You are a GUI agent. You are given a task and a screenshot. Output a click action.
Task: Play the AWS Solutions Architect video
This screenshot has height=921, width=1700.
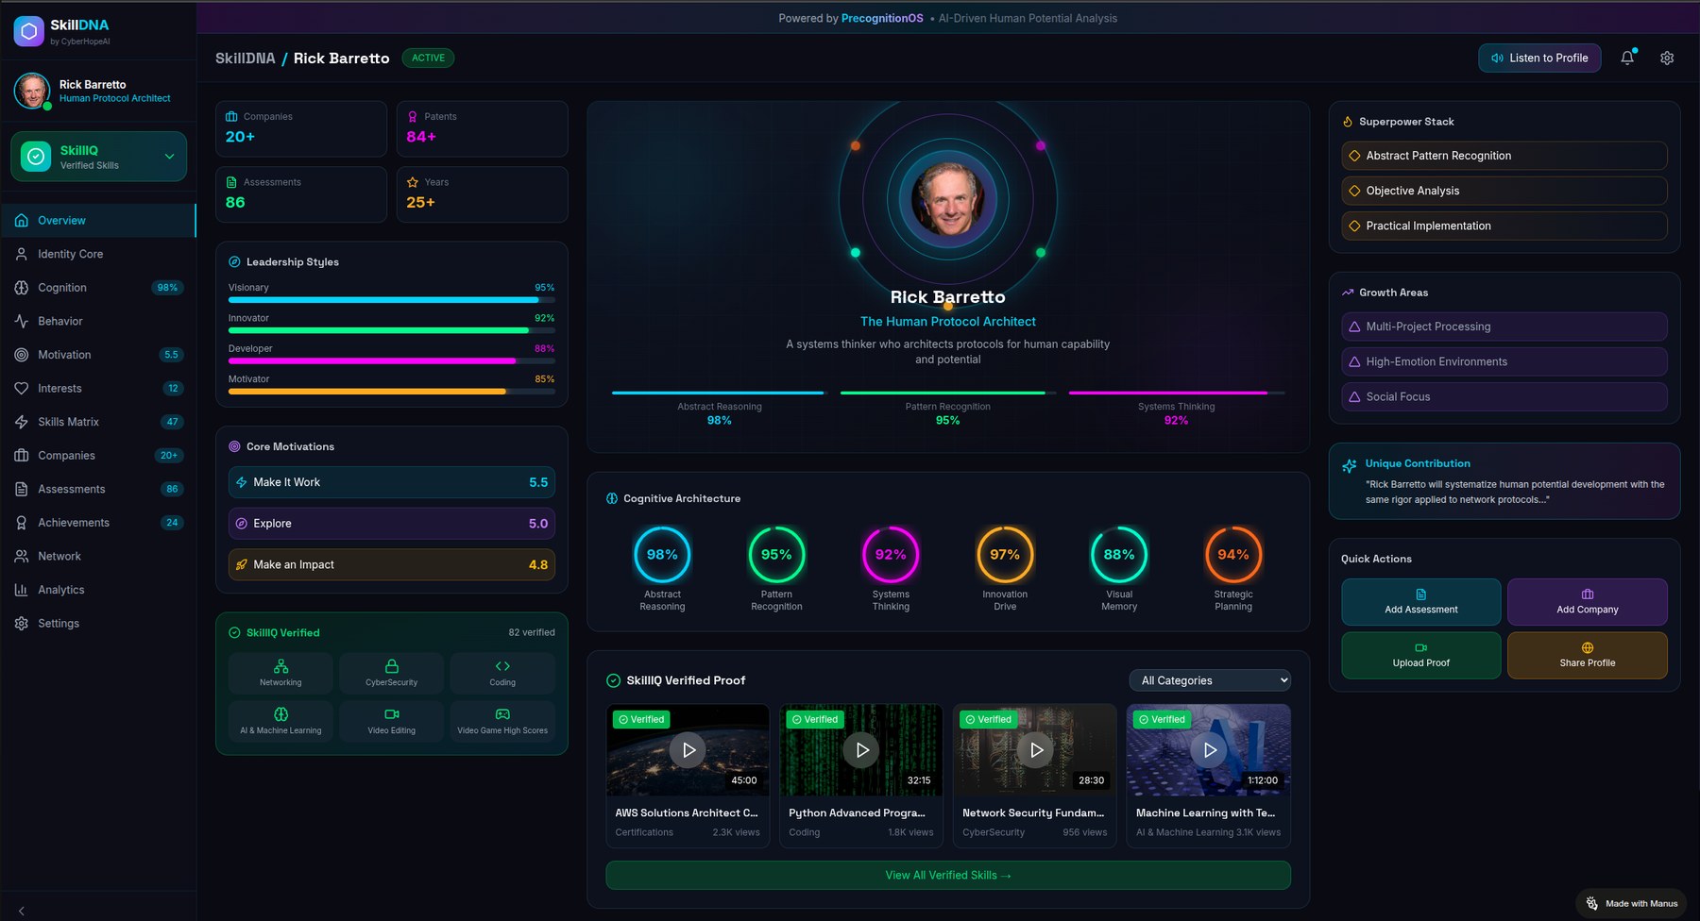tap(688, 750)
